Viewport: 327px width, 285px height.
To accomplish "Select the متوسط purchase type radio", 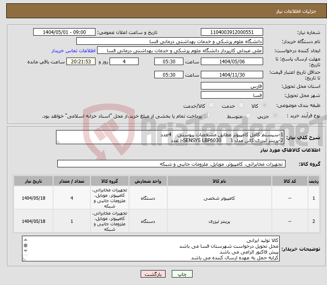I will tap(248, 115).
